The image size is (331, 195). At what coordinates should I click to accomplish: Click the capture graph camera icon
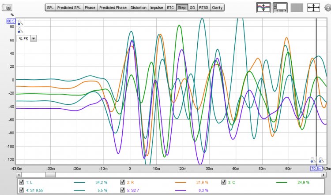pos(7,8)
